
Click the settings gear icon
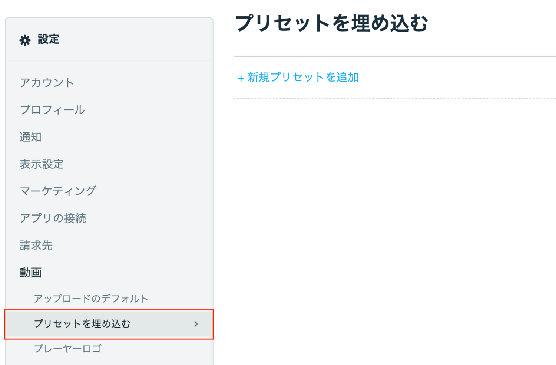25,40
